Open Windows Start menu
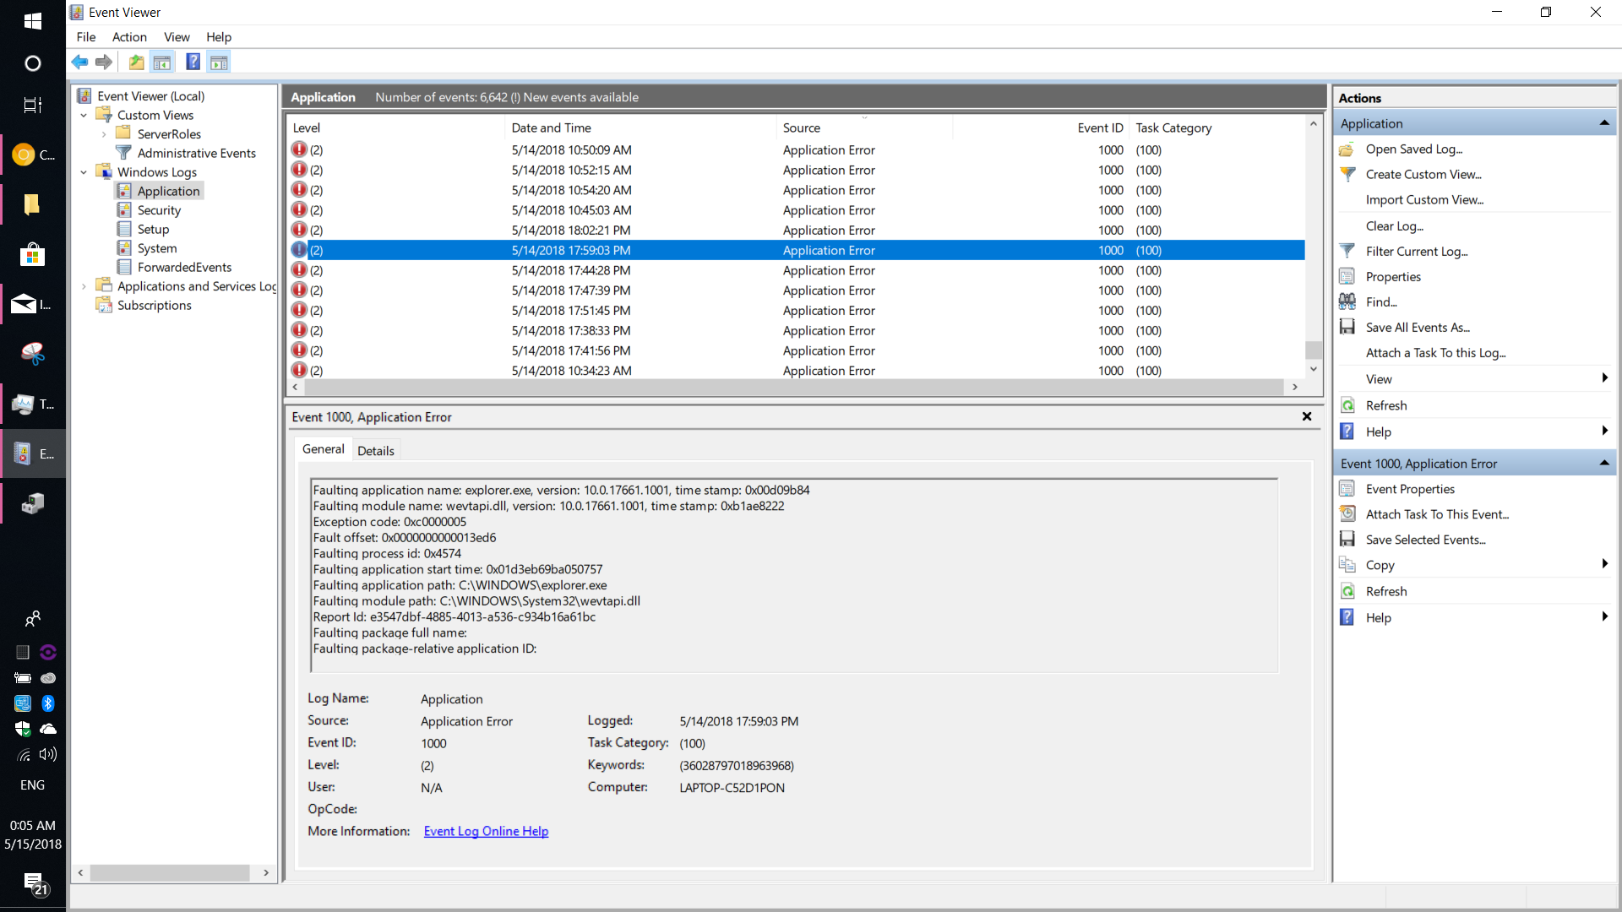The height and width of the screenshot is (912, 1622). coord(32,20)
